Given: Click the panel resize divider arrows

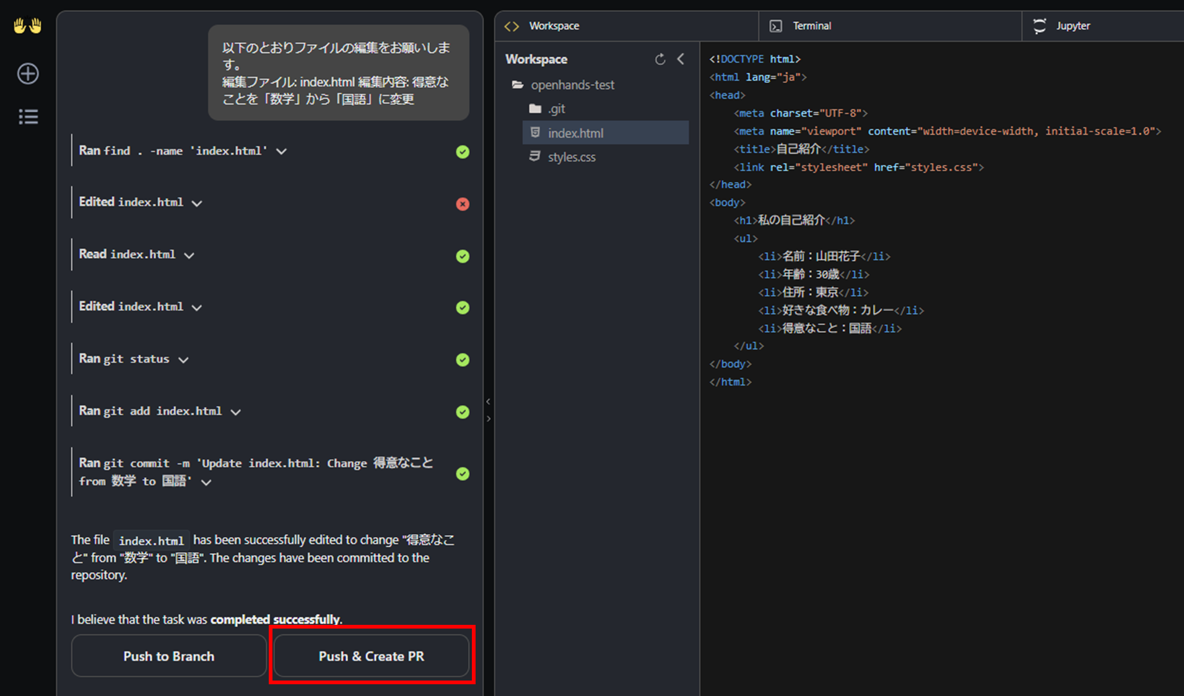Looking at the screenshot, I should click(489, 410).
